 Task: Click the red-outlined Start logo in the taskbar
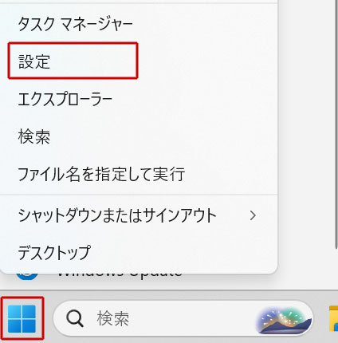[22, 318]
